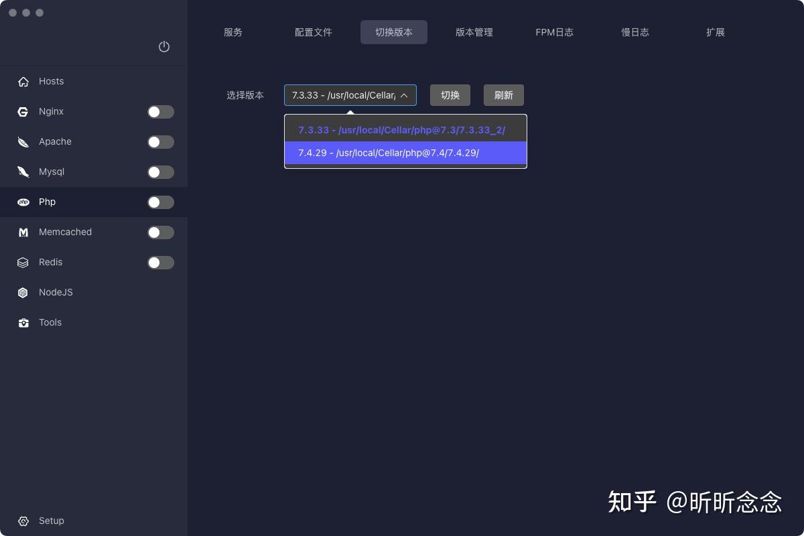Open the 扩展 tab

[x=716, y=31]
